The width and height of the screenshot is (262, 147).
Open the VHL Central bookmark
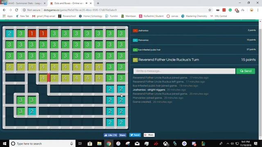219,16
